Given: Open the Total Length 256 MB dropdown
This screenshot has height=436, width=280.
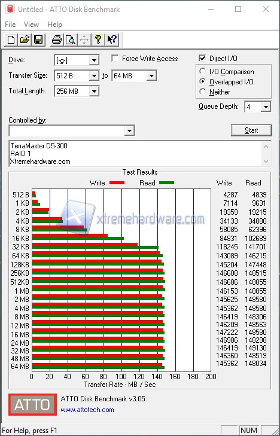Looking at the screenshot, I should coord(94,91).
